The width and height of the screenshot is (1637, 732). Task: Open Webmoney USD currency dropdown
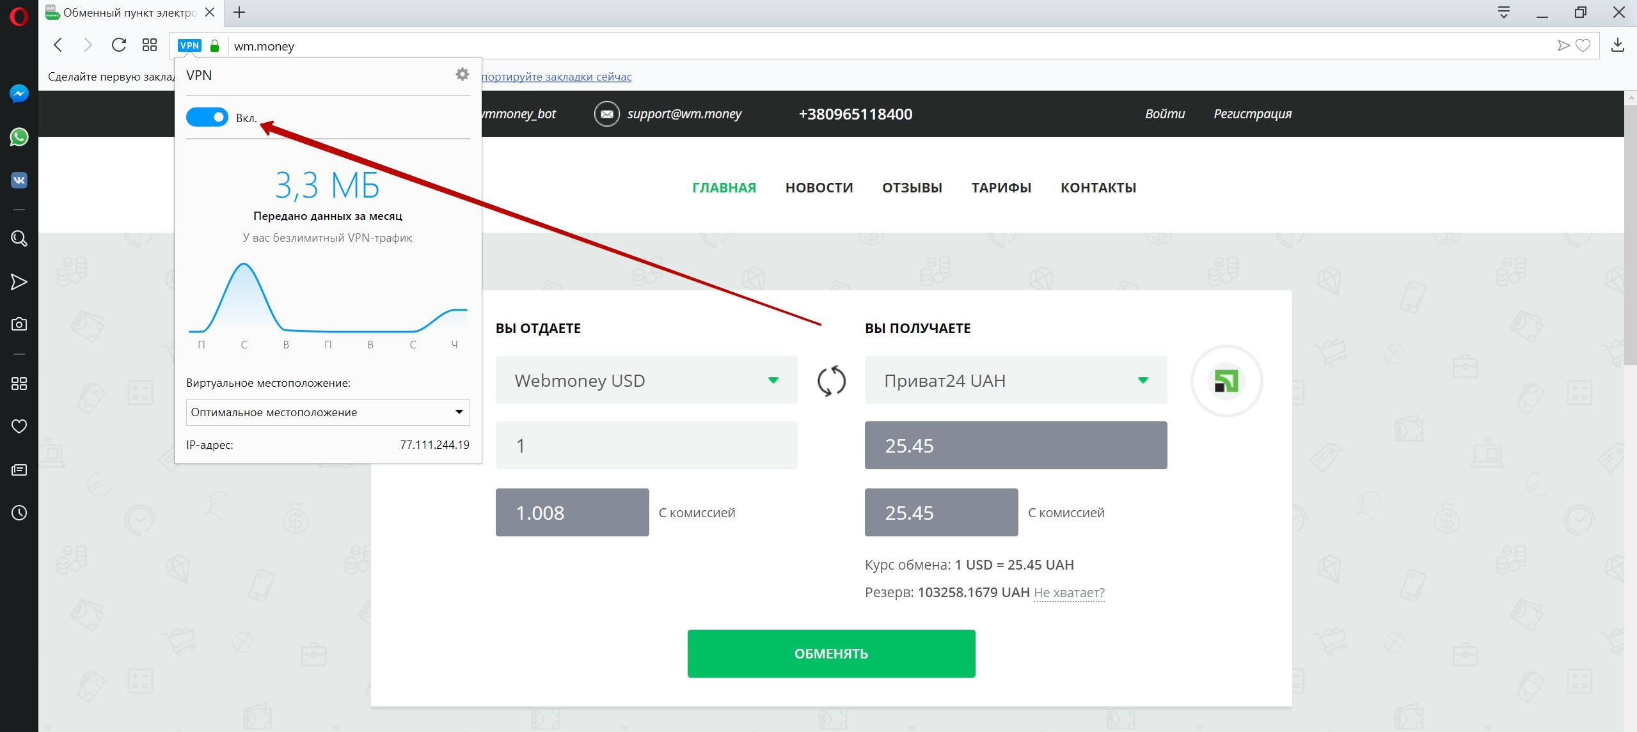tap(646, 380)
